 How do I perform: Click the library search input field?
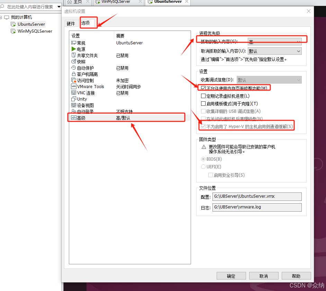[x=30, y=7]
